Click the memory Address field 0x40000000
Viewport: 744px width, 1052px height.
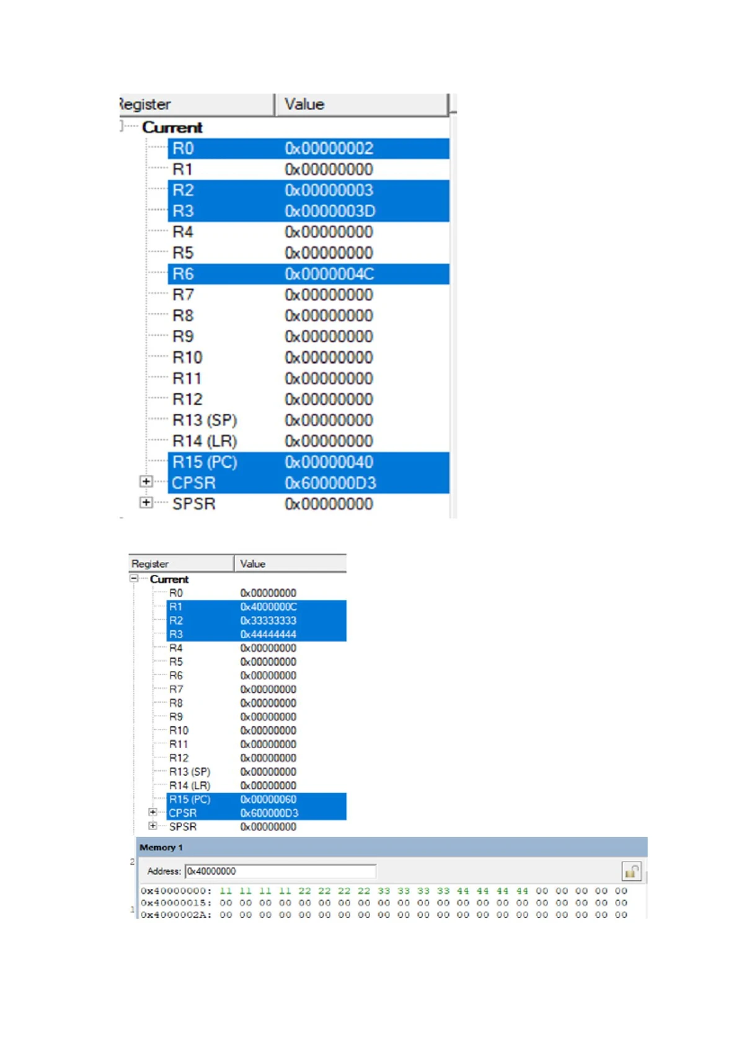click(280, 871)
